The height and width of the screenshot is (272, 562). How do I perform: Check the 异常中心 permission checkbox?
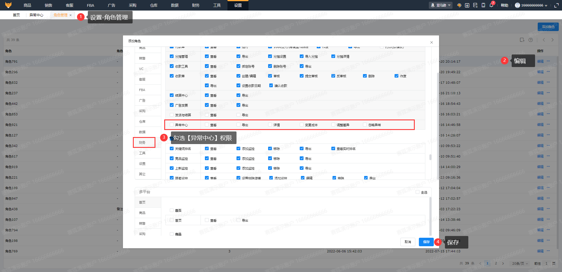point(172,125)
